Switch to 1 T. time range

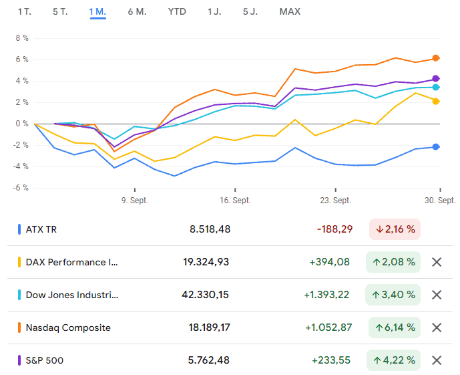pos(25,12)
